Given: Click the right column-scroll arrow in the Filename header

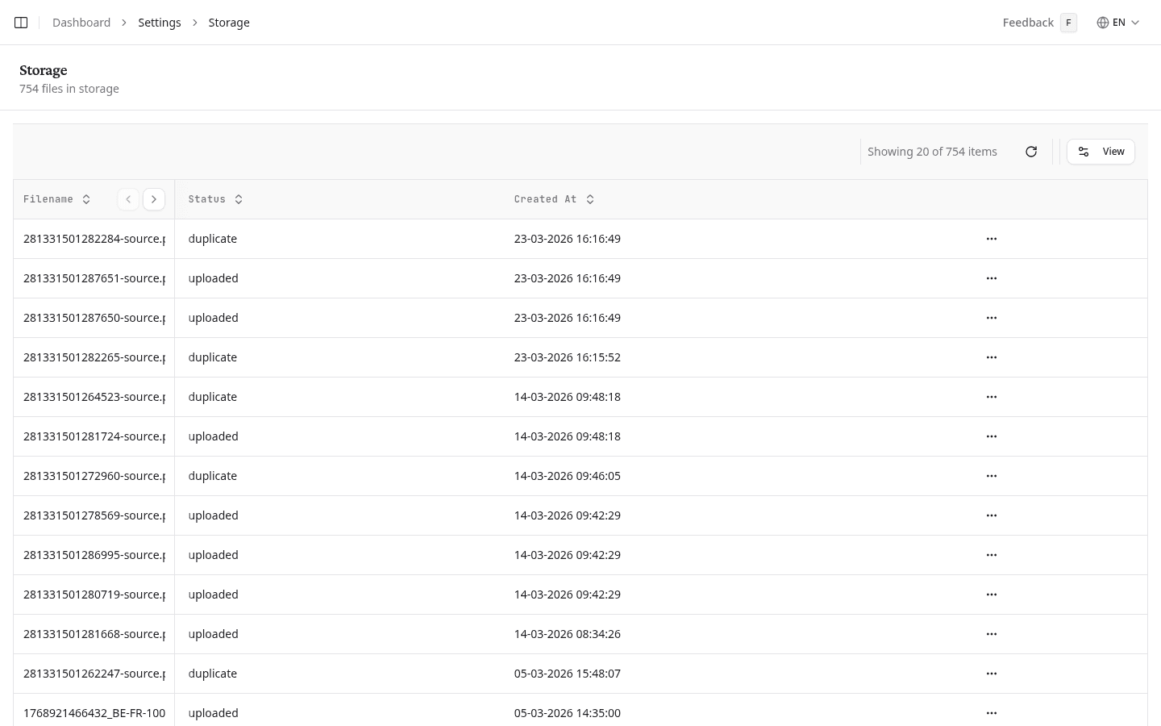Looking at the screenshot, I should [154, 199].
